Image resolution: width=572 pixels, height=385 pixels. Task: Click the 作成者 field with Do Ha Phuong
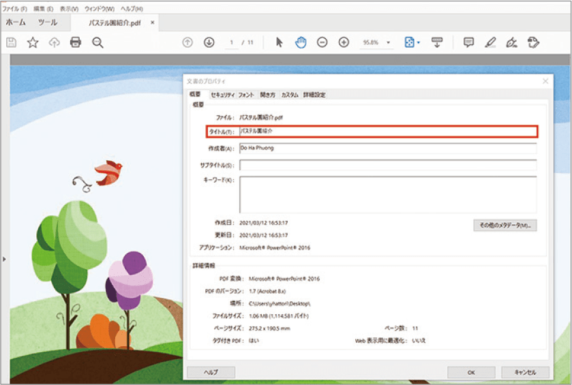pos(388,149)
